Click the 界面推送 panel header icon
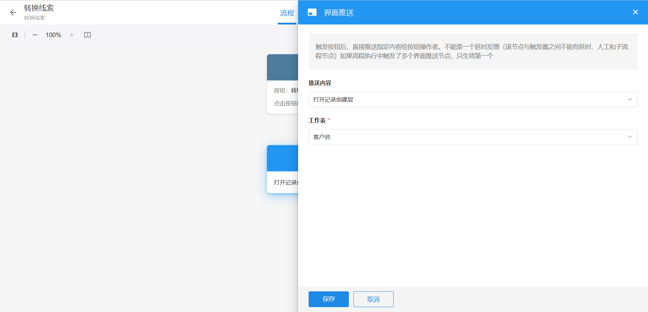The image size is (648, 312). (x=312, y=13)
